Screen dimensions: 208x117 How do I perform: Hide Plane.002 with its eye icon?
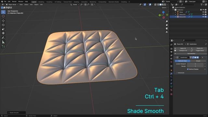coord(203,17)
